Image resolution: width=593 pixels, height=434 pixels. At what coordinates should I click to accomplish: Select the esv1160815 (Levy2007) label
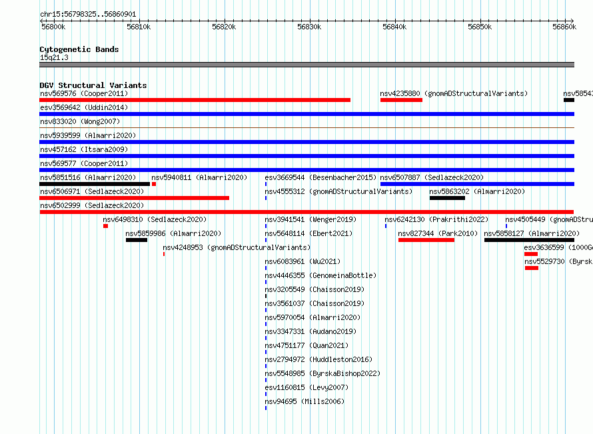pyautogui.click(x=306, y=387)
